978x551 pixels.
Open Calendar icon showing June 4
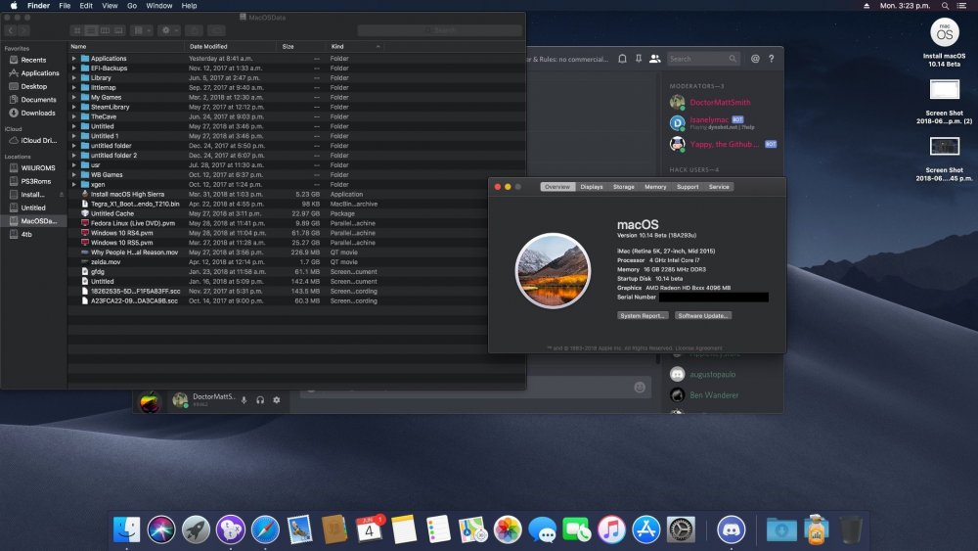pyautogui.click(x=370, y=529)
